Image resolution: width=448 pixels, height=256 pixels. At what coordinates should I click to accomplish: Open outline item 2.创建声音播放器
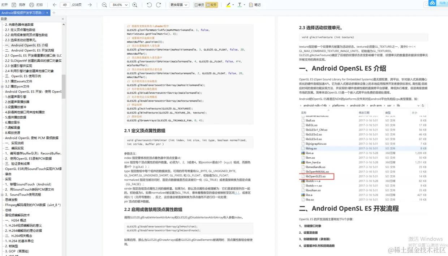(17, 102)
